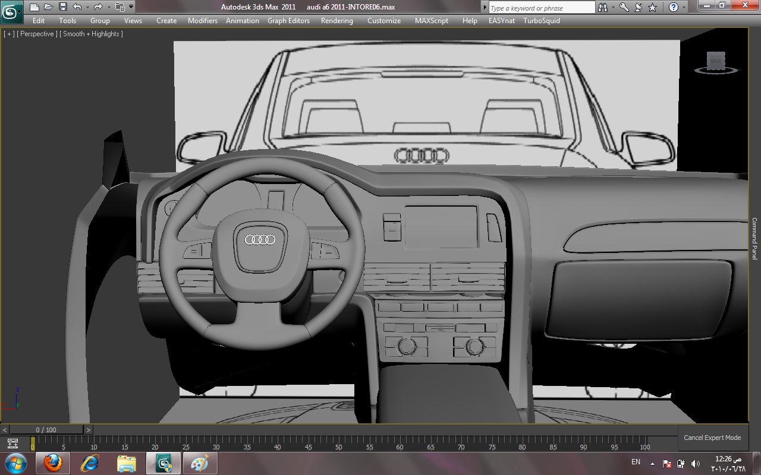Image resolution: width=761 pixels, height=475 pixels.
Task: Open the Modifiers menu
Action: [x=203, y=21]
